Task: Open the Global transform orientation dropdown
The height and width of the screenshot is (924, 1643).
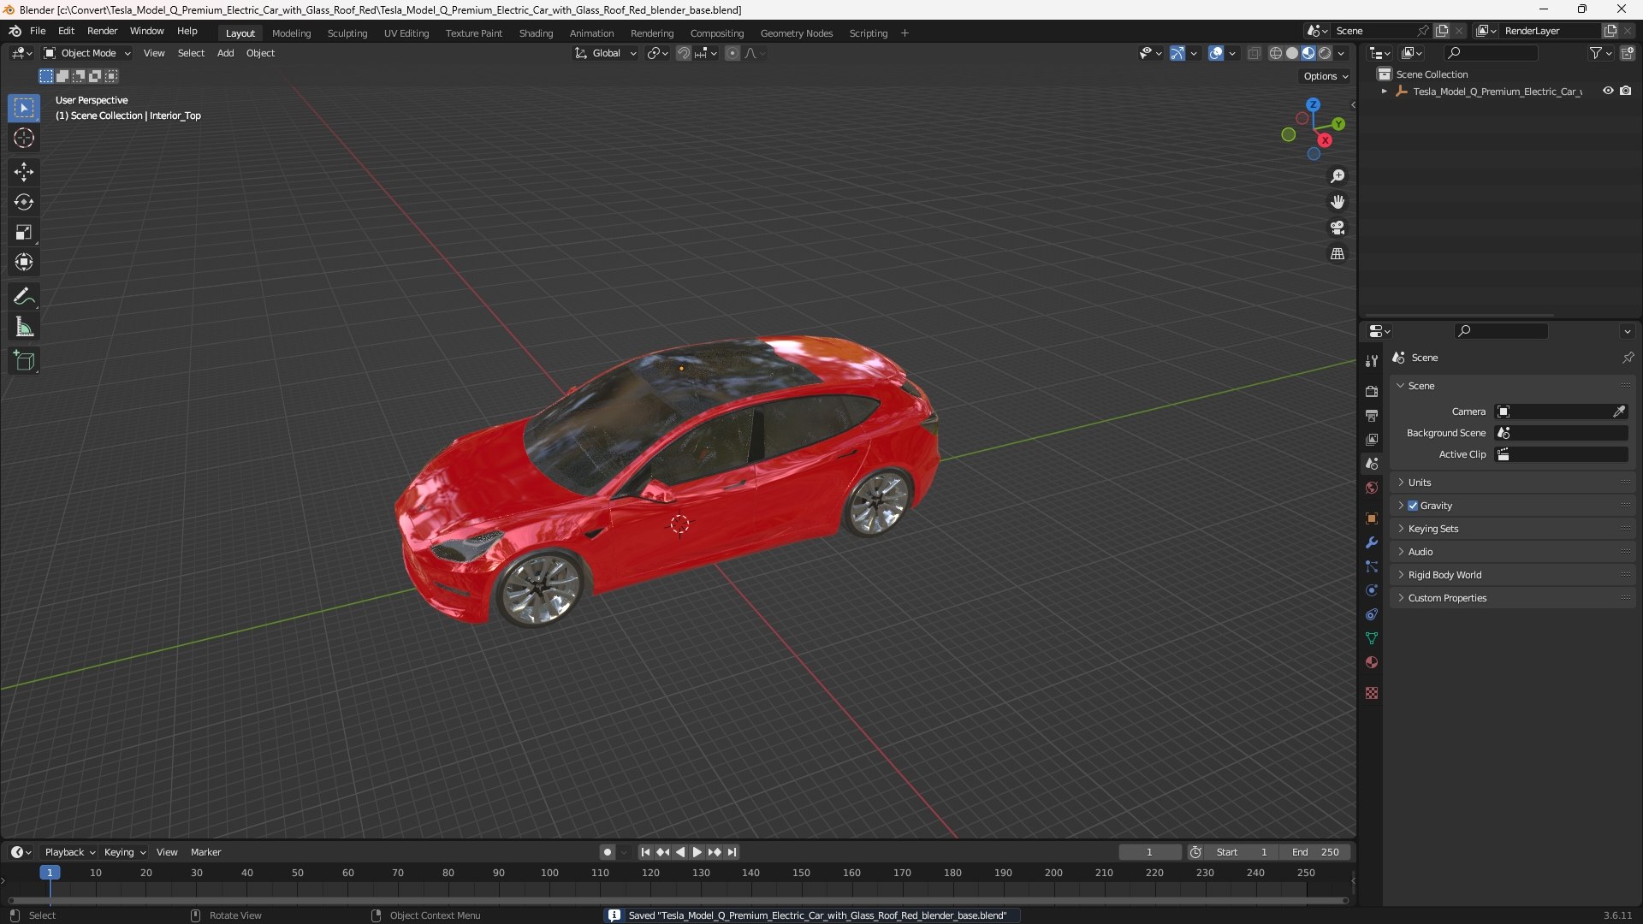Action: click(x=605, y=53)
